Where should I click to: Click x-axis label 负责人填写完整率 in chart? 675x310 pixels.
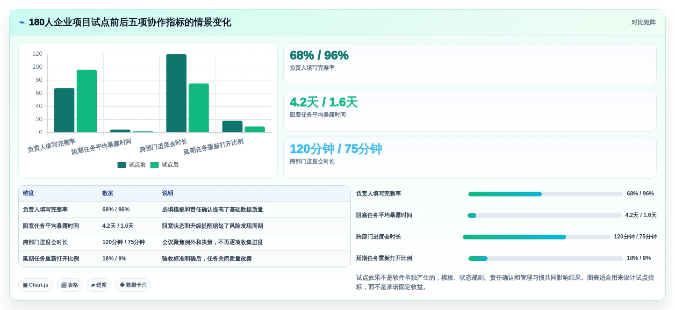click(x=51, y=145)
